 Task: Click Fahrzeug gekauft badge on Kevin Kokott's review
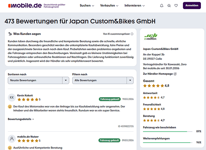109,99
